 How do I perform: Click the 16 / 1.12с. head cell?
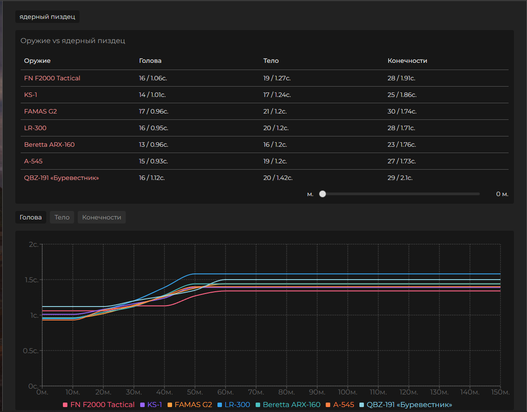[x=152, y=178]
